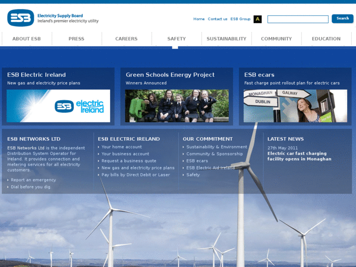This screenshot has height=267, width=356.
Task: Open 'Pay bills by Direct Debit or Laser'
Action: click(x=136, y=175)
